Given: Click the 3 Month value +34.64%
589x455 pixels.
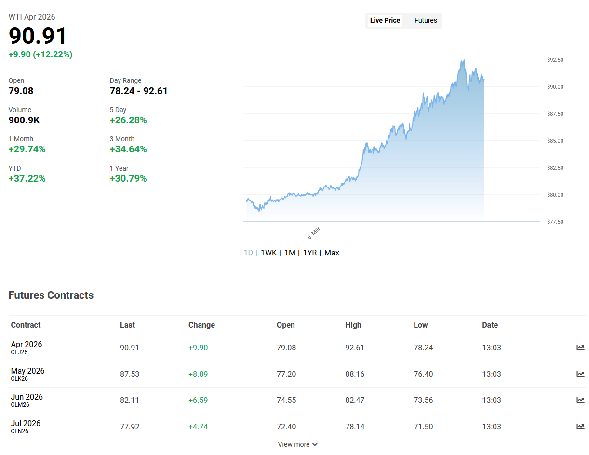Looking at the screenshot, I should pos(128,149).
